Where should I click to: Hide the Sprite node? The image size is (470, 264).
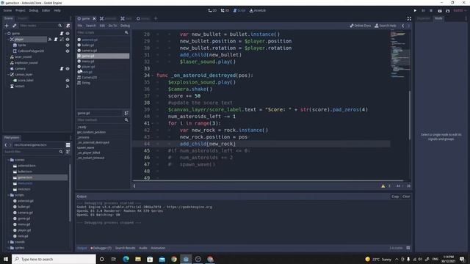pyautogui.click(x=68, y=45)
